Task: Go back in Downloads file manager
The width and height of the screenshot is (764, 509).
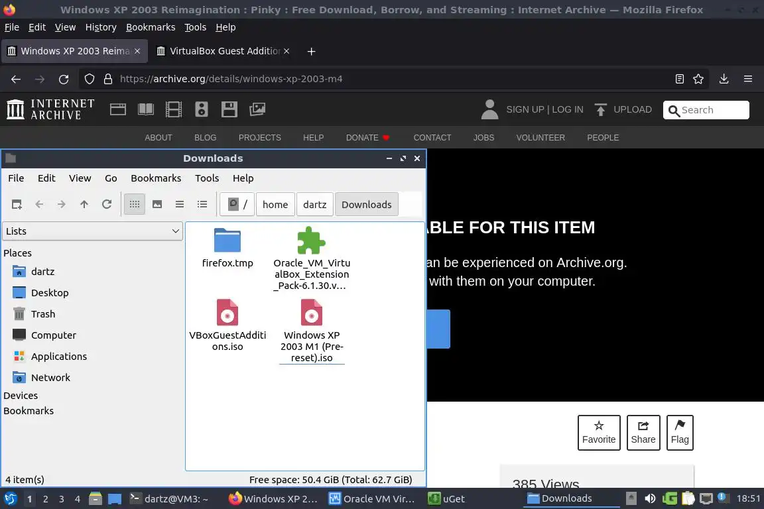Action: coord(39,205)
